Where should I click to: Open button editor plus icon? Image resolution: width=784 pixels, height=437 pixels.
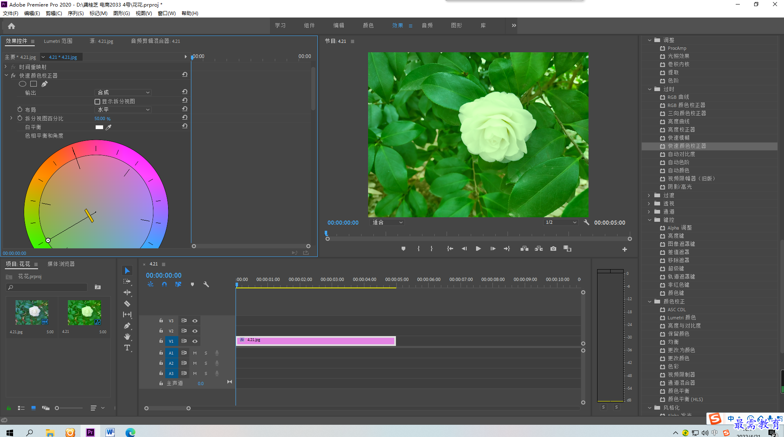[625, 249]
